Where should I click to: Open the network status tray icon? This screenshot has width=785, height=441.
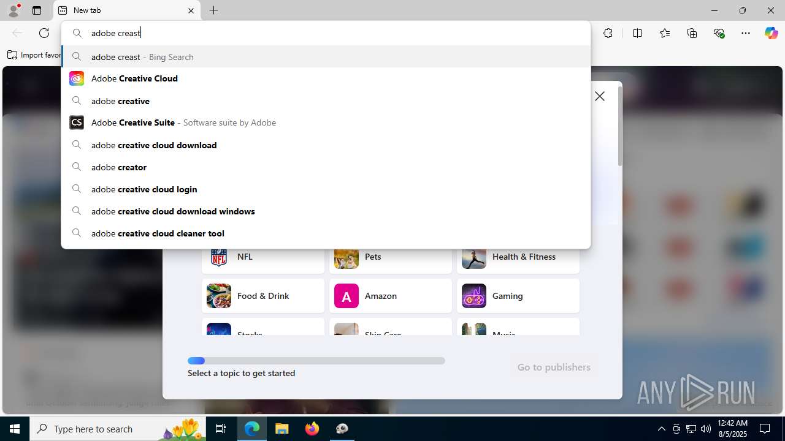tap(691, 429)
